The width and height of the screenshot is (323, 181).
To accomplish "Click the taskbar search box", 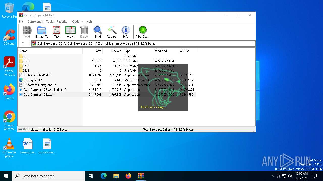I will [x=48, y=176].
